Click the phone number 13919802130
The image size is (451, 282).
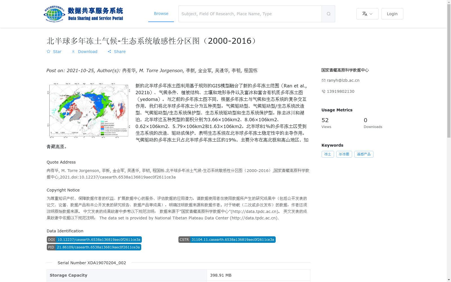click(x=341, y=91)
